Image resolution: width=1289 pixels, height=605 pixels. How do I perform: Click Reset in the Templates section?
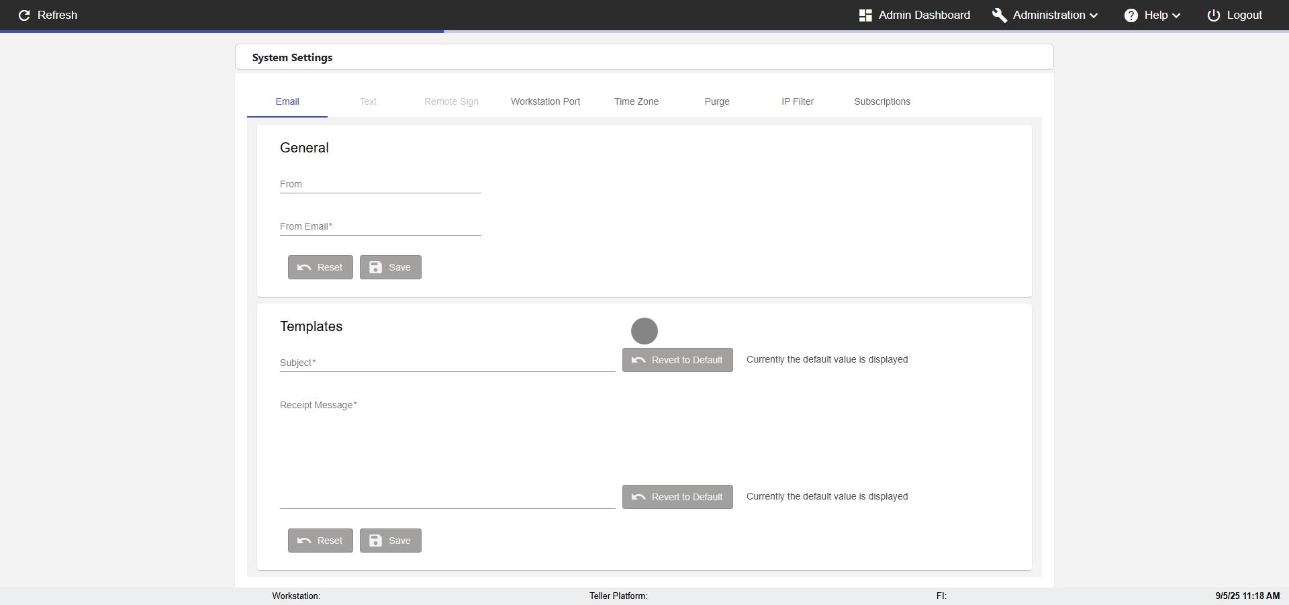point(320,541)
